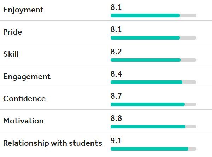
Task: Click the 8.4 score for Engagement
Action: (116, 74)
